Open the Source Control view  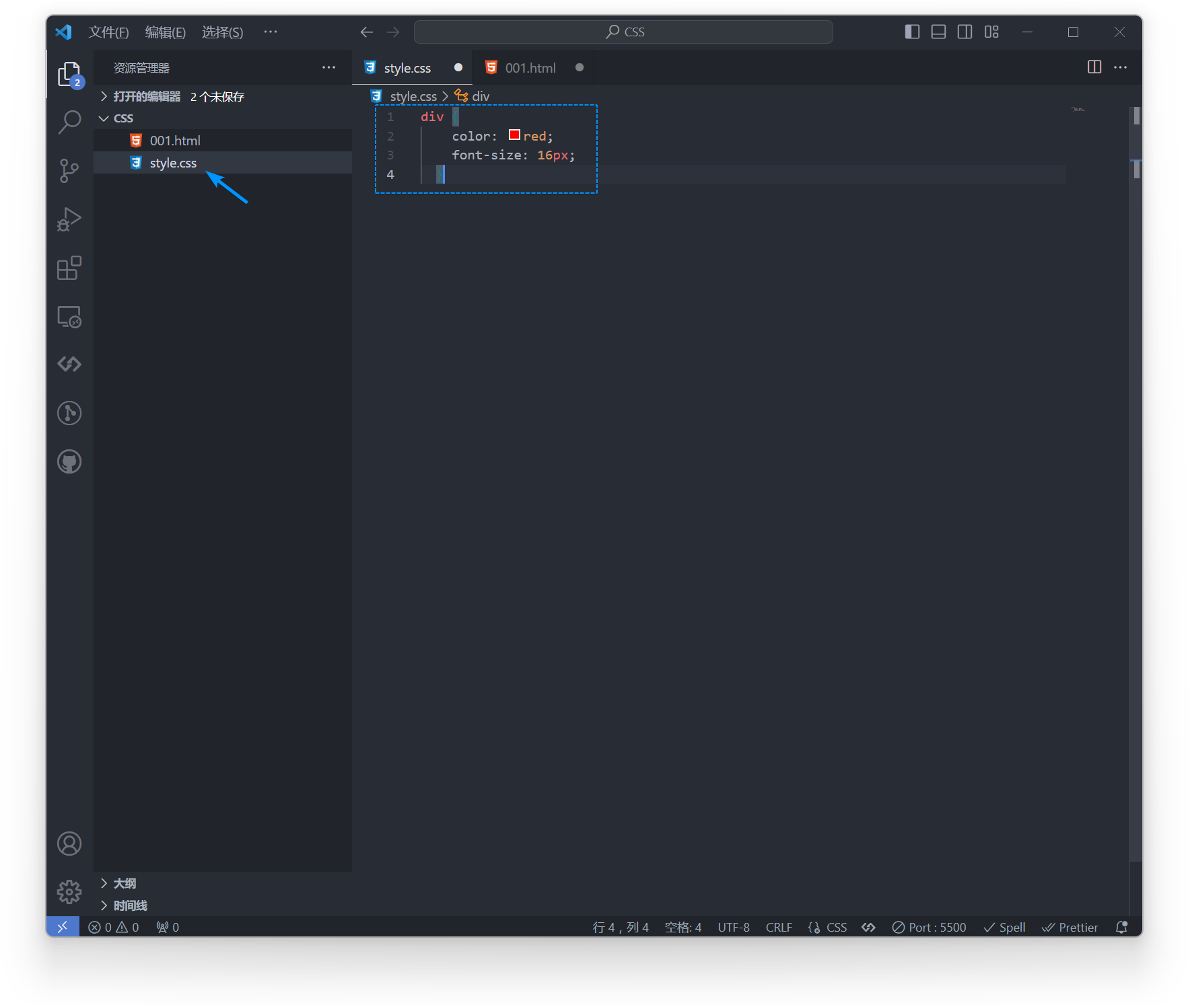pos(69,171)
